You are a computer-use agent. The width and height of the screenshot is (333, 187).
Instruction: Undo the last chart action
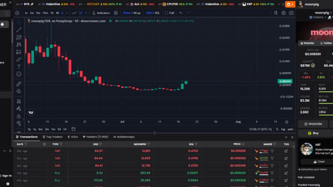coord(181,13)
